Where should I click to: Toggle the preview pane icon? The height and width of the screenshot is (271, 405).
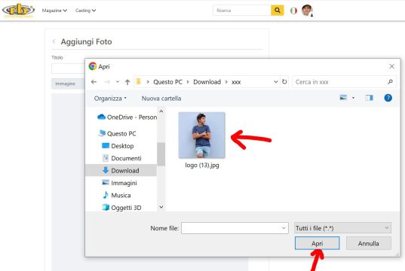click(369, 97)
